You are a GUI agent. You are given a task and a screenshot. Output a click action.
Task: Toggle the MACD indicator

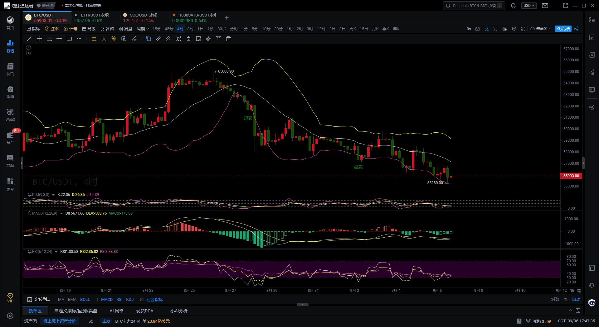click(107, 300)
